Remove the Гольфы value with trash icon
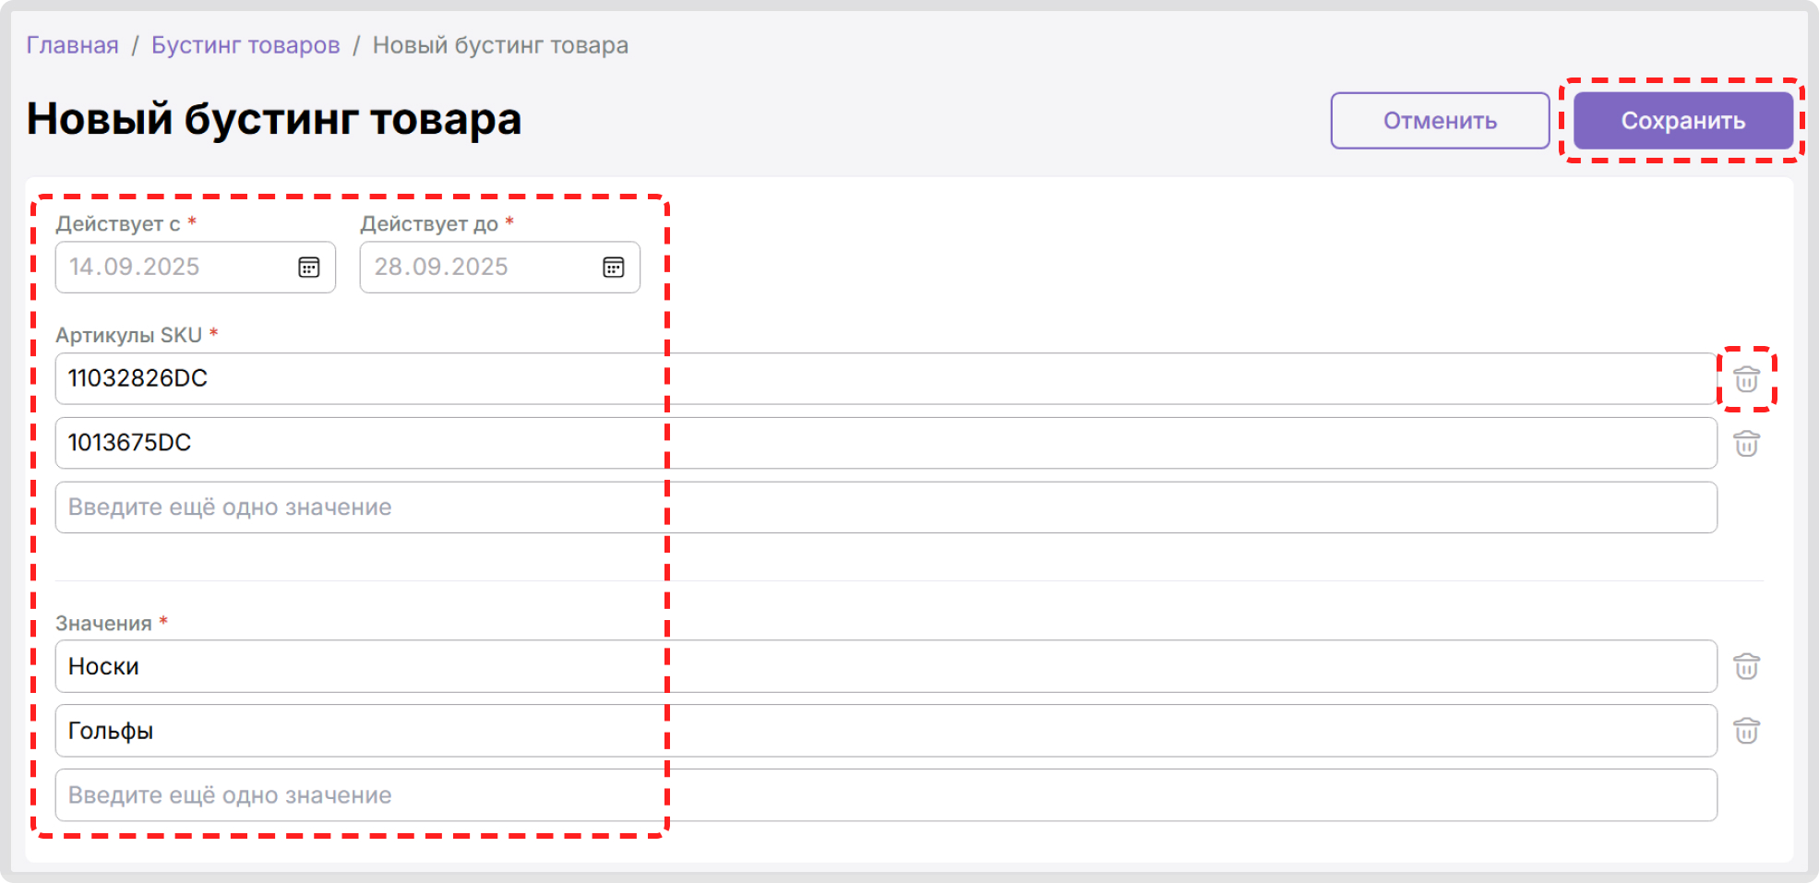1819x883 pixels. click(1746, 731)
